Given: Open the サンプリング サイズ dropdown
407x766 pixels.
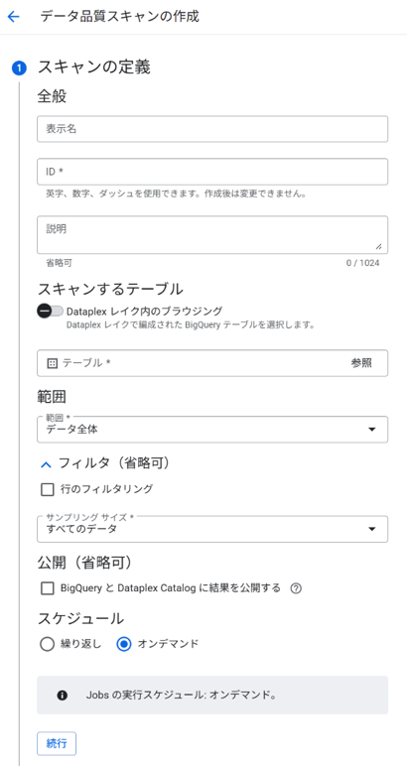Looking at the screenshot, I should 212,529.
